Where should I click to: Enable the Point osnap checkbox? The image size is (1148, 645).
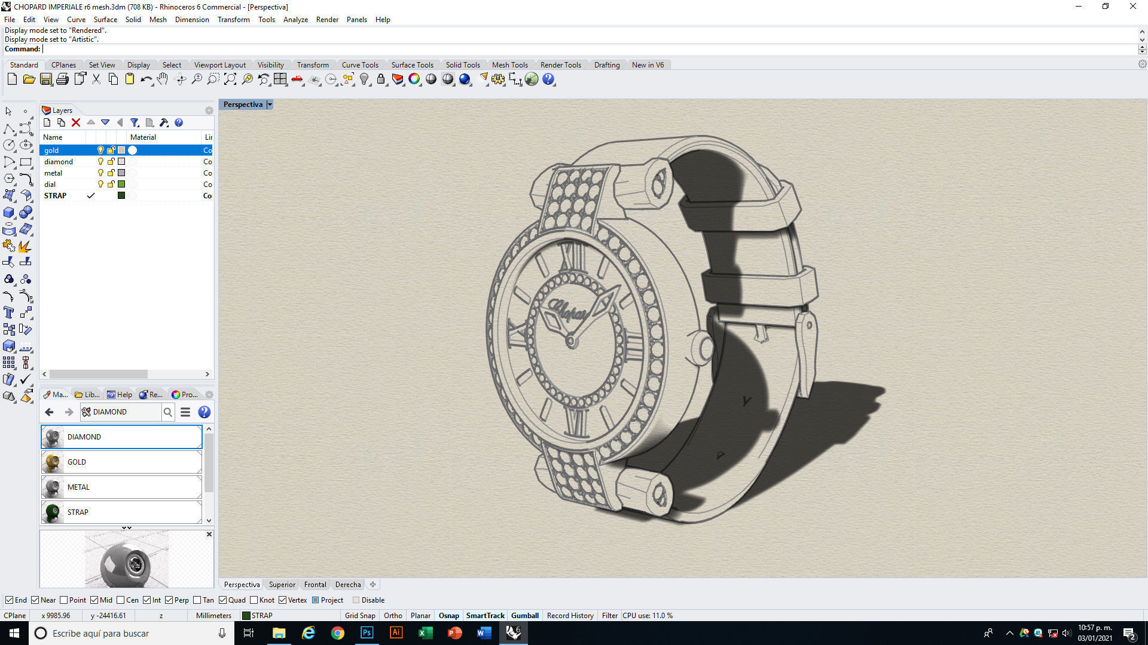[63, 600]
